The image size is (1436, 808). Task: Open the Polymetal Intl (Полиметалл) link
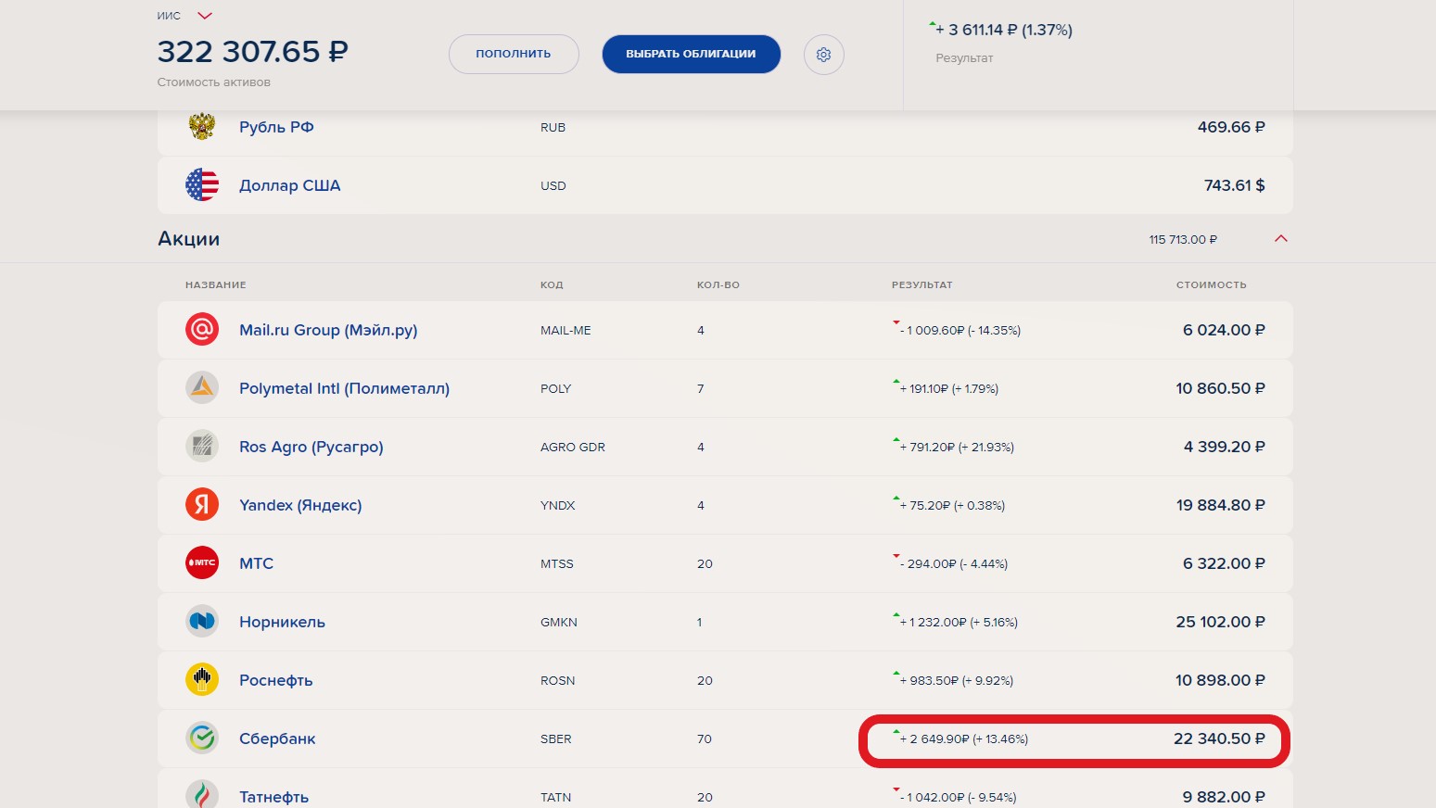tap(344, 388)
